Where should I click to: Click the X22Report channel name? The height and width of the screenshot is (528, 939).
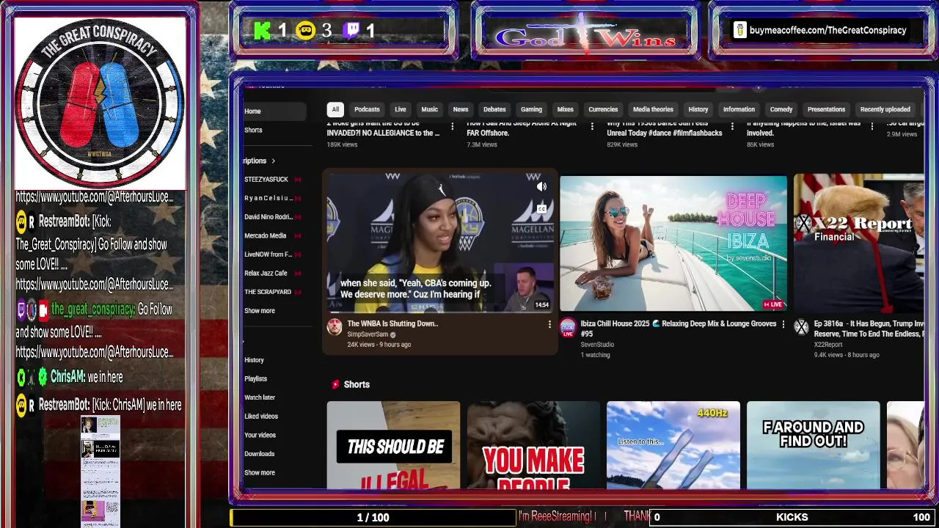click(x=828, y=345)
